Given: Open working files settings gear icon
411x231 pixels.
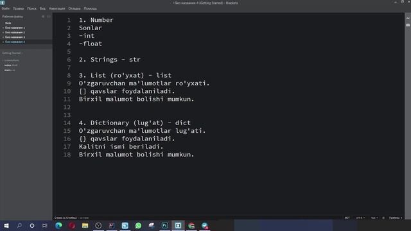Looking at the screenshot, I should [43, 17].
